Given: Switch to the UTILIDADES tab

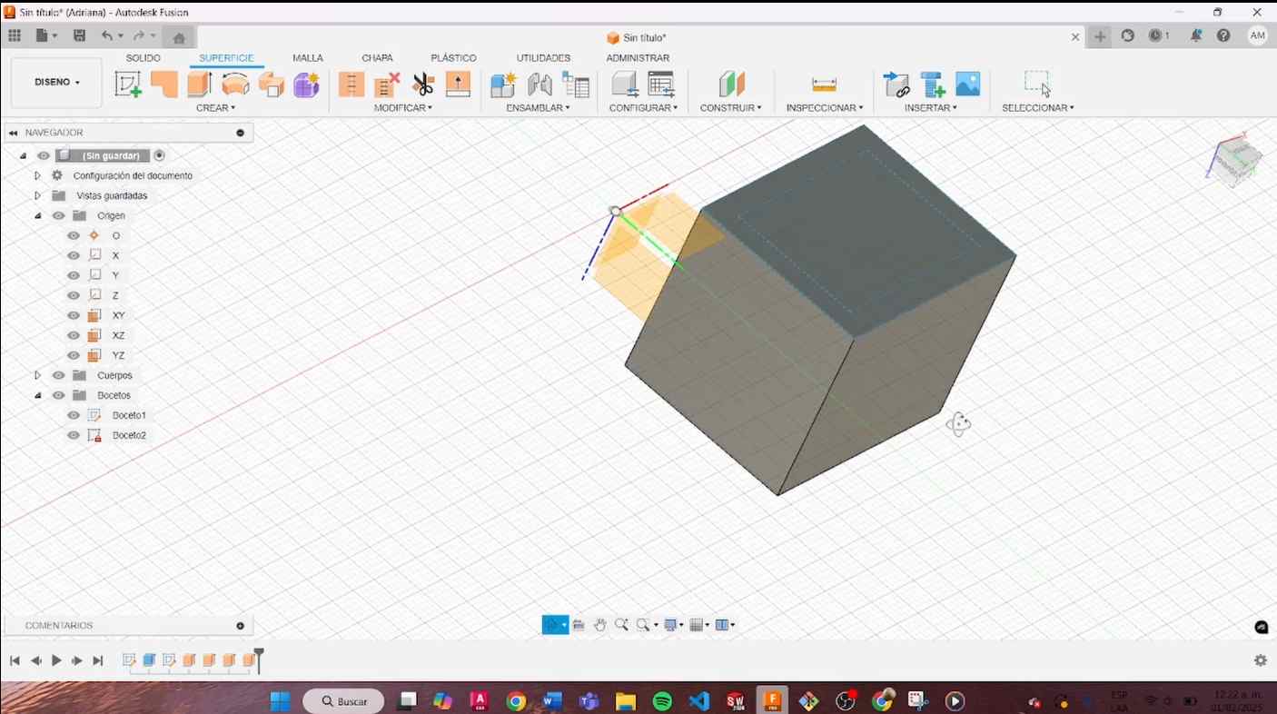Looking at the screenshot, I should pos(543,58).
